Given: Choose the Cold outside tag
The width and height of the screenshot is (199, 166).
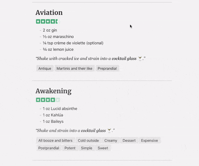Looking at the screenshot, I should (88, 140).
